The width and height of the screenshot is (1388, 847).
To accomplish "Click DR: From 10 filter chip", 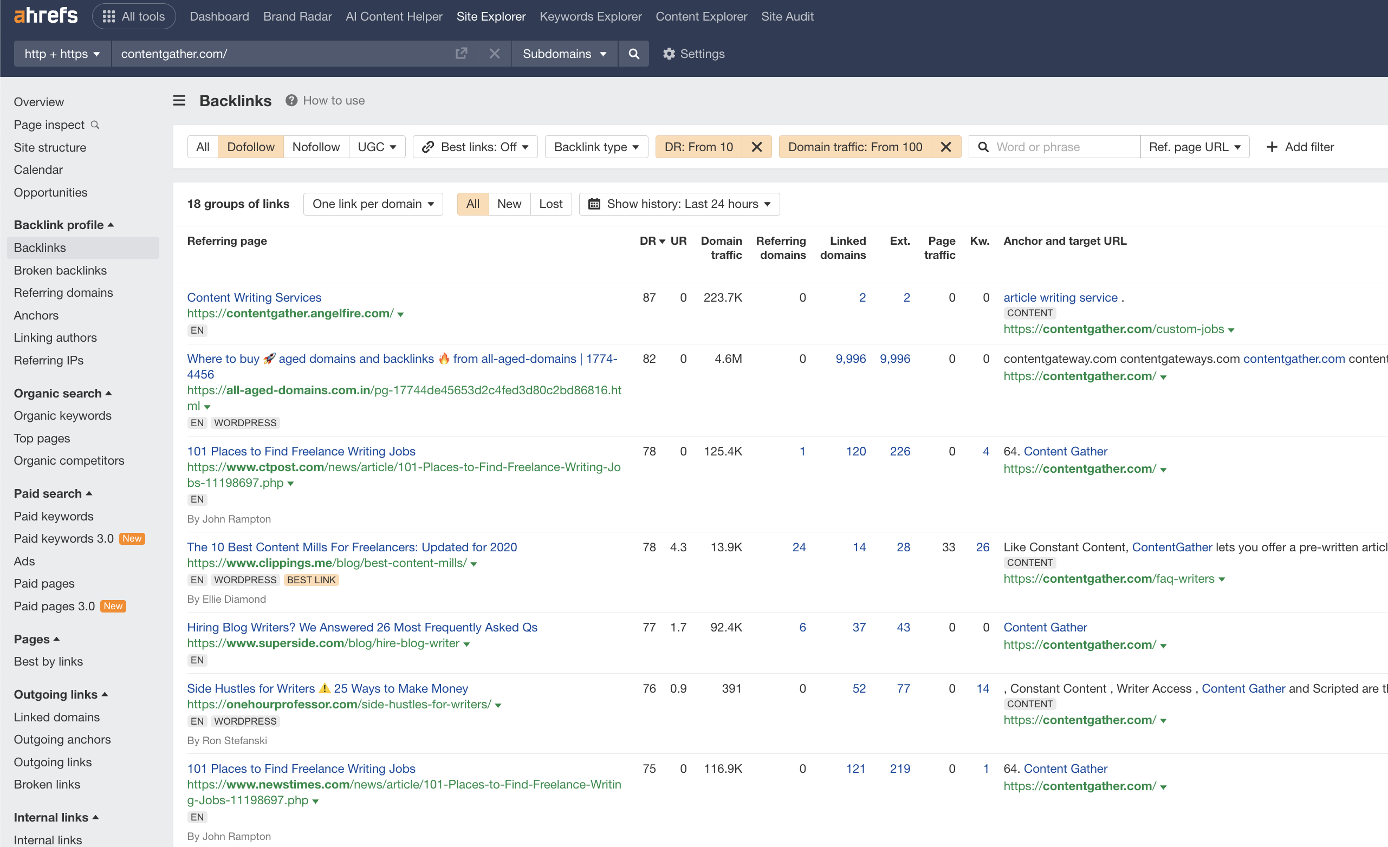I will pos(698,147).
